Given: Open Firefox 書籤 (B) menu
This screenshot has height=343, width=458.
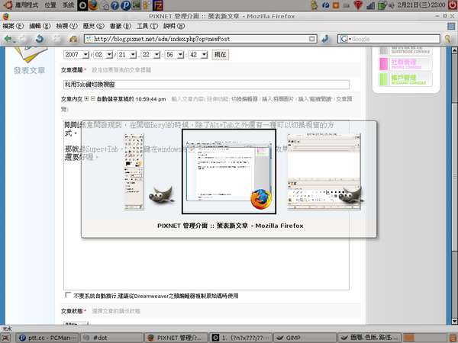Looking at the screenshot, I should coord(121,26).
